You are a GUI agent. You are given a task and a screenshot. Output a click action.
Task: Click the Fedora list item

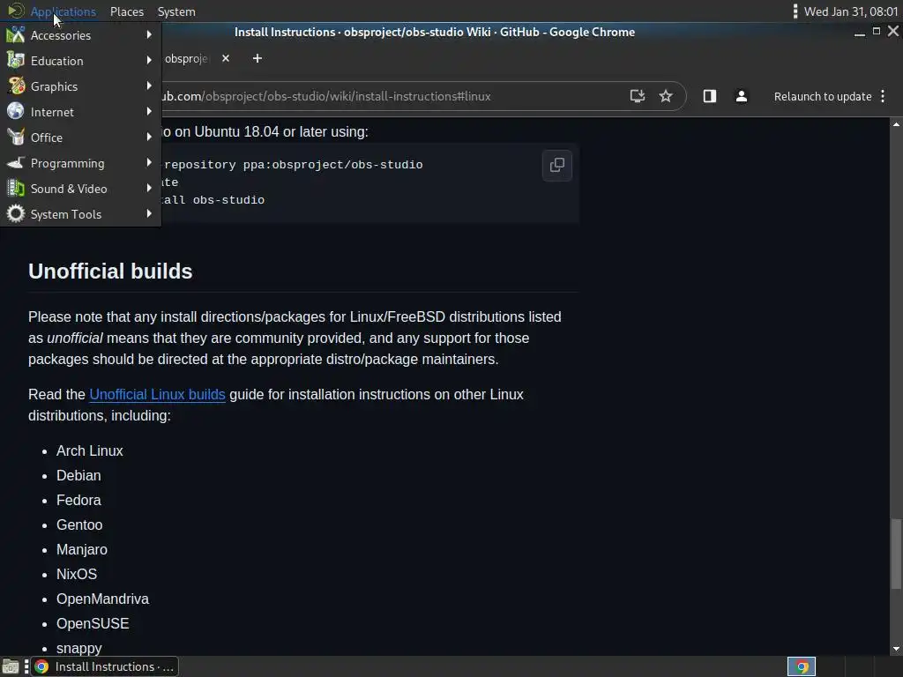click(x=78, y=501)
